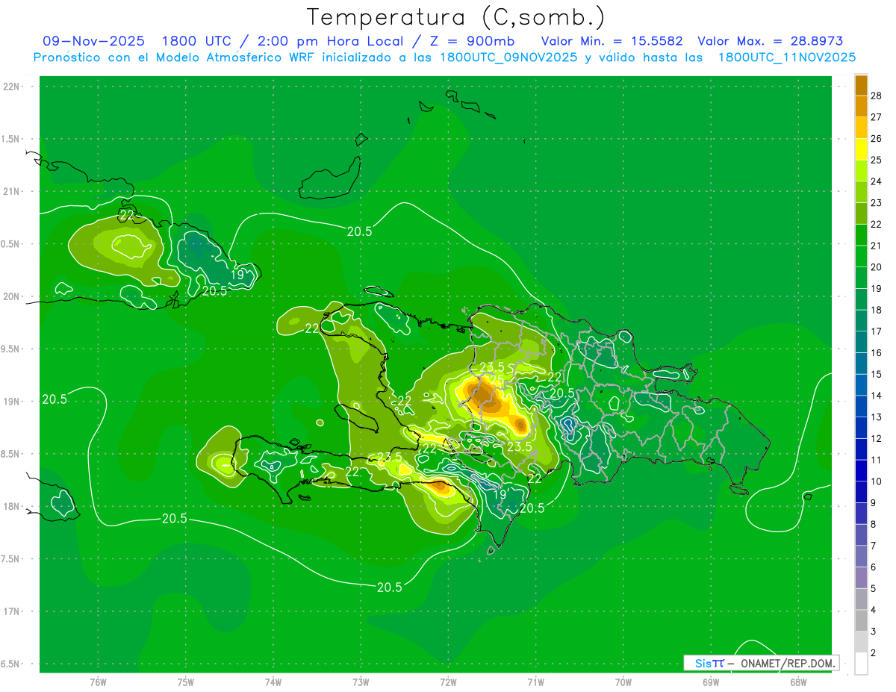Click the color scale label '28'
The height and width of the screenshot is (692, 896).
(x=876, y=96)
